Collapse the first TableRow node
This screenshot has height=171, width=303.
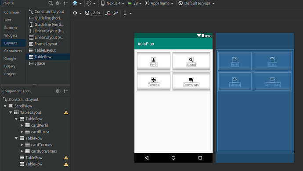[x=16, y=119]
